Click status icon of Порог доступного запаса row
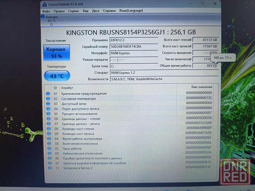 coord(48,109)
